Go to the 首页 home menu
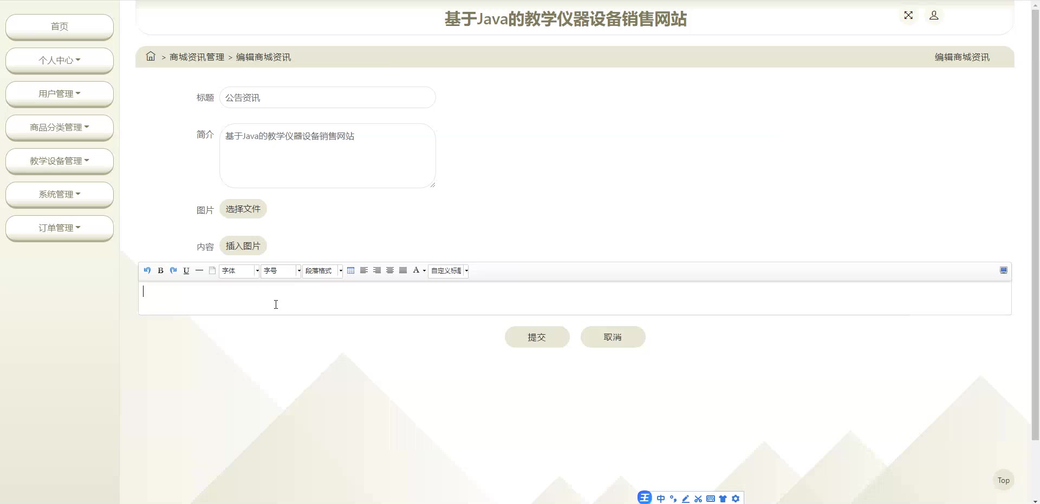This screenshot has width=1040, height=504. click(60, 26)
